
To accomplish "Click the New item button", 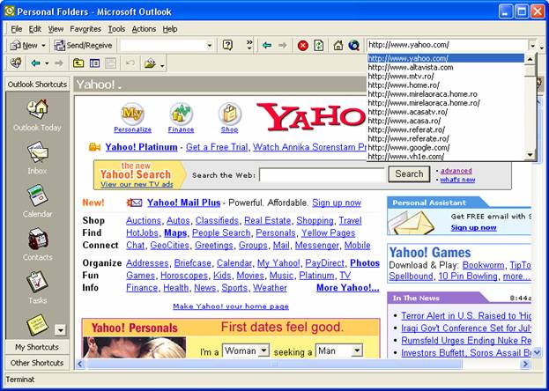I will click(x=24, y=45).
